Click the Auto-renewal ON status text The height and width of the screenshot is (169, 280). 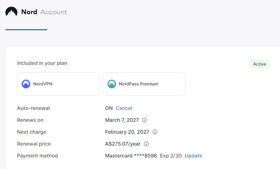click(x=109, y=108)
